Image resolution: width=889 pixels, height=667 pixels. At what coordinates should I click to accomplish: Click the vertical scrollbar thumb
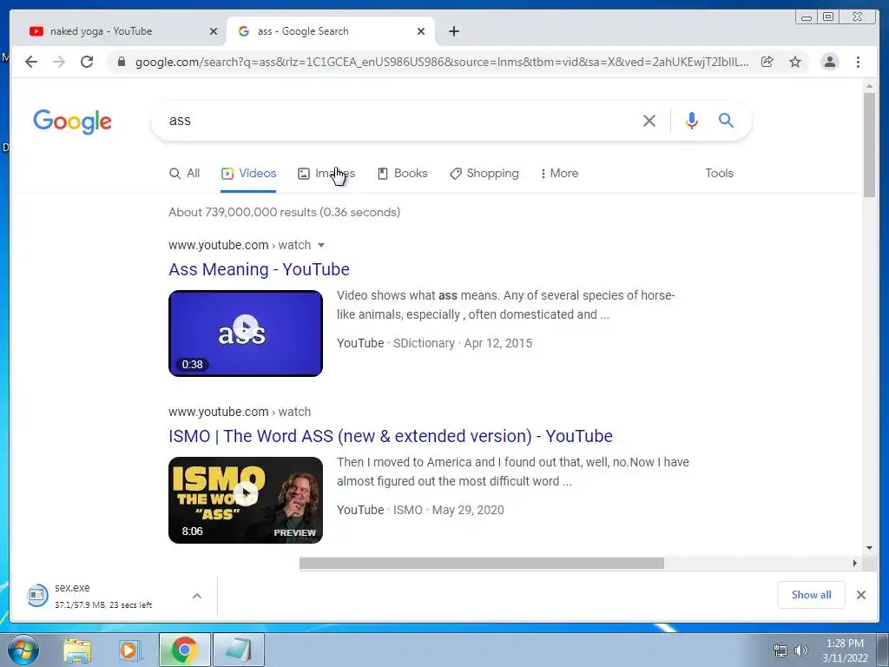click(869, 145)
